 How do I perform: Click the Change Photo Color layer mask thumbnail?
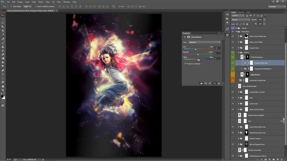pos(252,63)
